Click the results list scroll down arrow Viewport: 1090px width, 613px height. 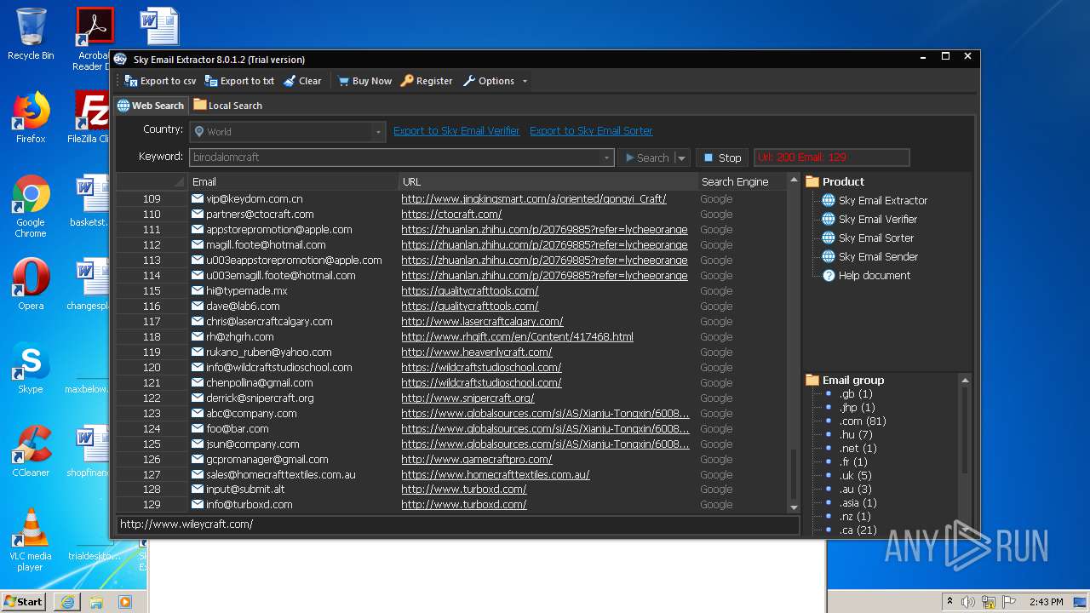794,507
